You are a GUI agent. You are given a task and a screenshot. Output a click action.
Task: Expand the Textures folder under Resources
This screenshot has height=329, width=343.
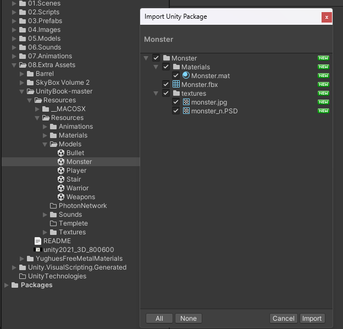[x=45, y=232]
